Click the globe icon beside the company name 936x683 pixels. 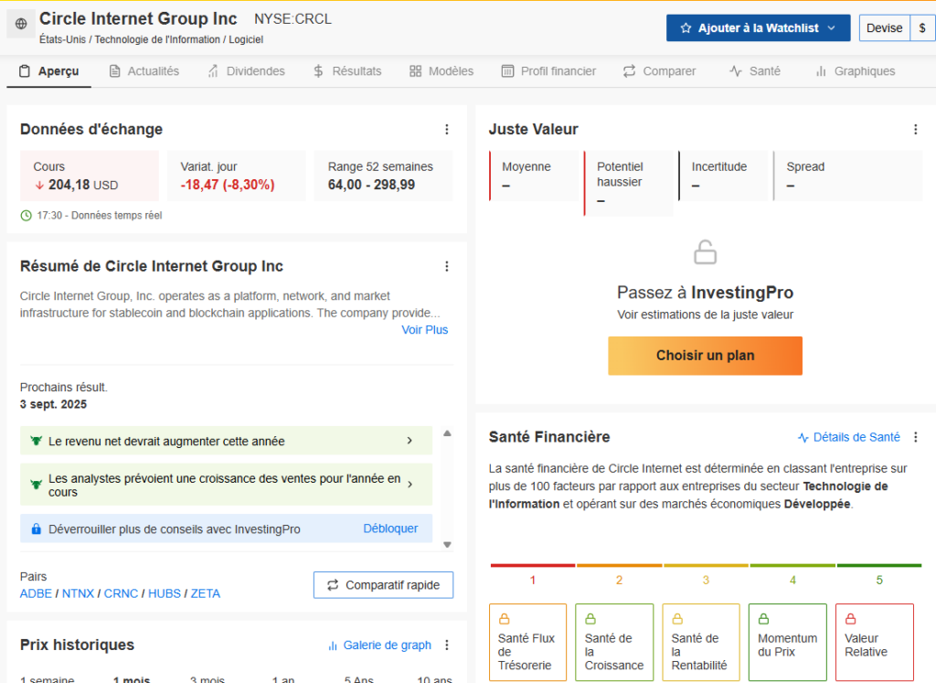(21, 24)
